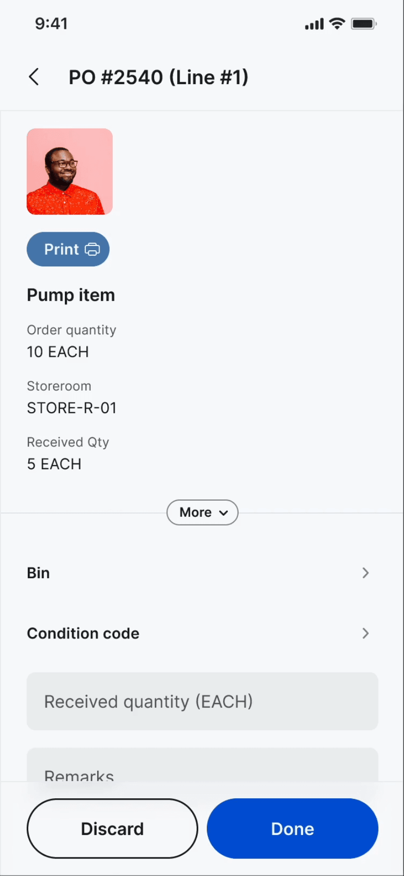Expand details with the More dropdown
This screenshot has height=876, width=404.
tap(202, 512)
